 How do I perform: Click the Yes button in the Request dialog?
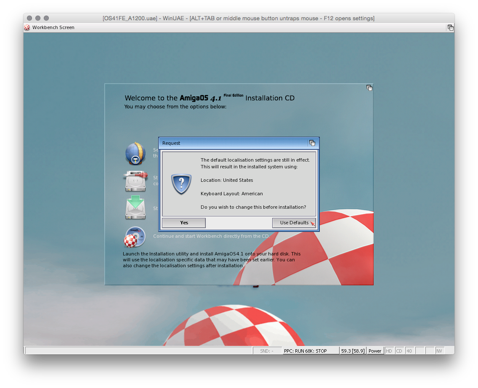click(x=183, y=223)
